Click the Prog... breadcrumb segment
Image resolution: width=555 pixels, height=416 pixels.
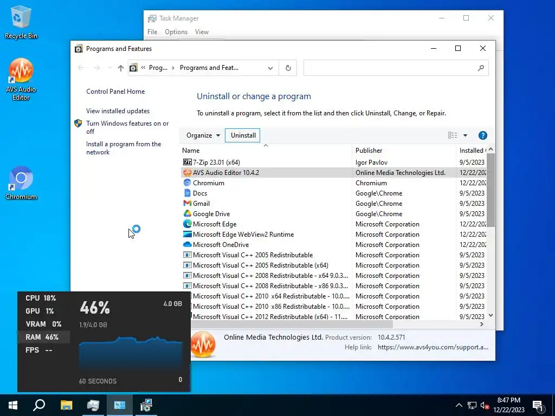click(158, 68)
